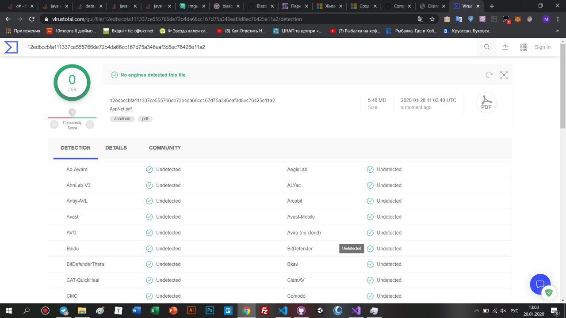The width and height of the screenshot is (566, 318).
Task: Click the reanalyze refresh icon
Action: point(489,75)
